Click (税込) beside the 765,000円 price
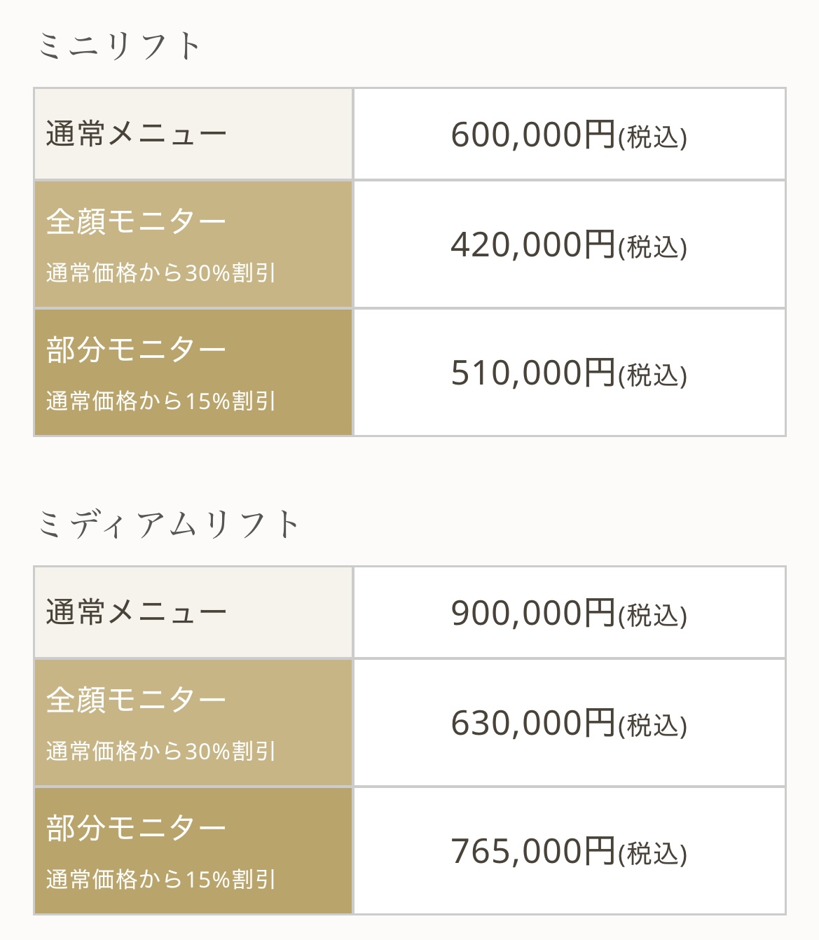The height and width of the screenshot is (940, 819). click(x=652, y=853)
